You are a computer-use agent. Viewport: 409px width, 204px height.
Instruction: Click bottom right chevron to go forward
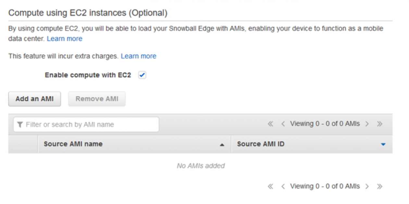click(368, 186)
